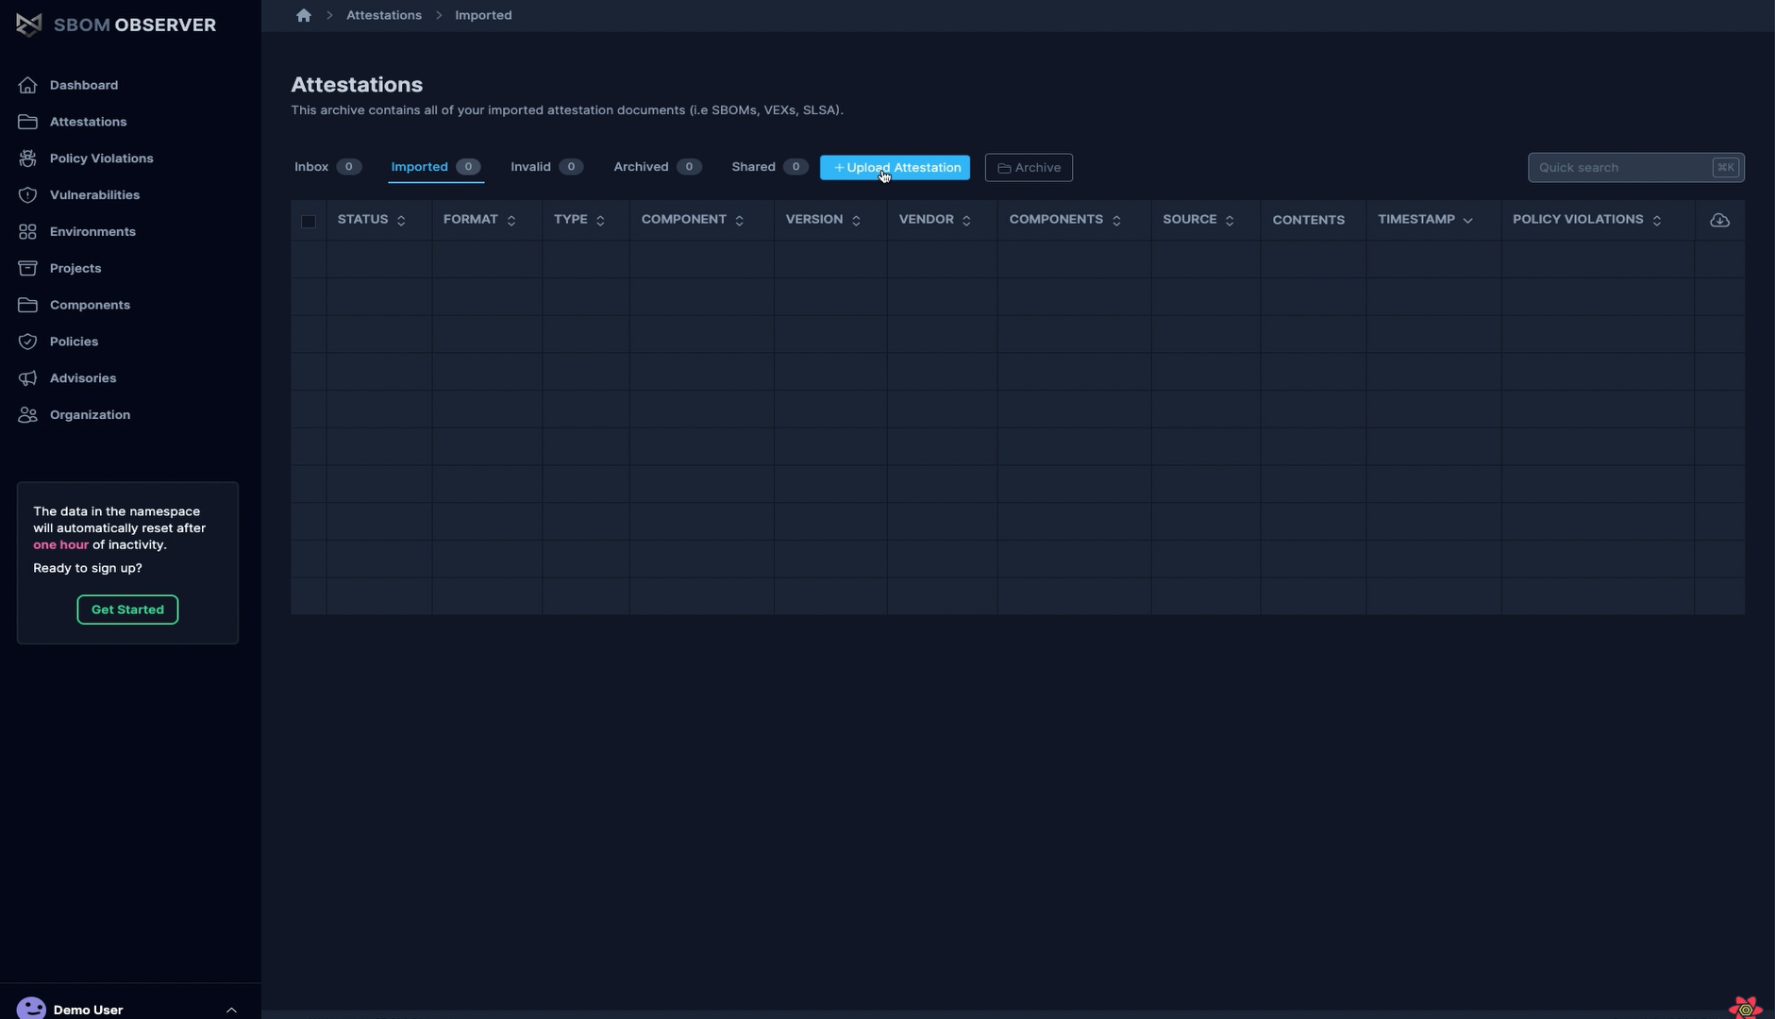Click the flower debug icon at bottom right
The width and height of the screenshot is (1775, 1019).
point(1745,1007)
